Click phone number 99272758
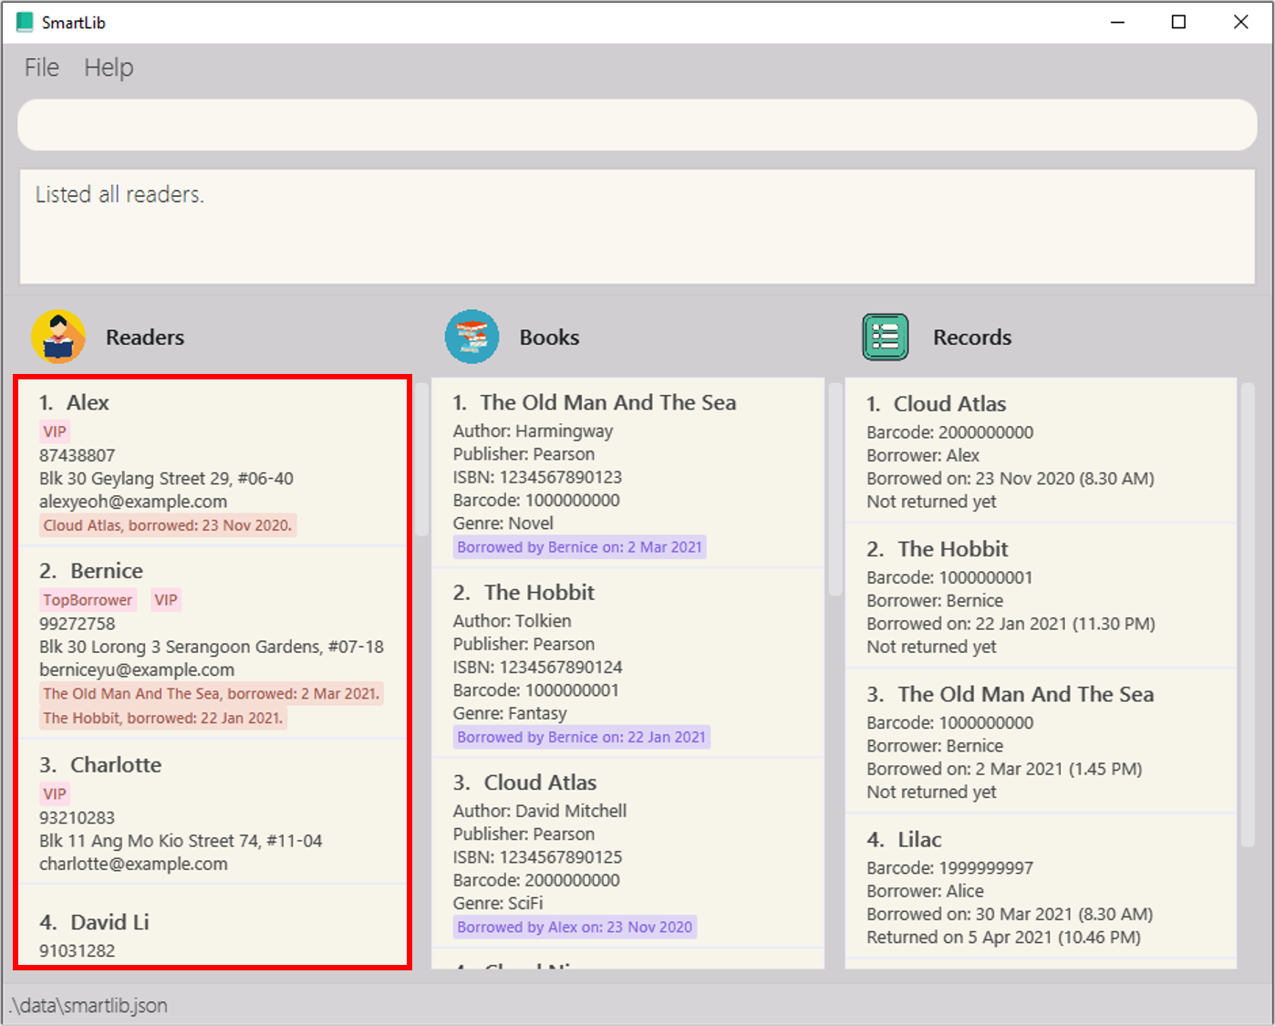1275x1026 pixels. [x=77, y=624]
